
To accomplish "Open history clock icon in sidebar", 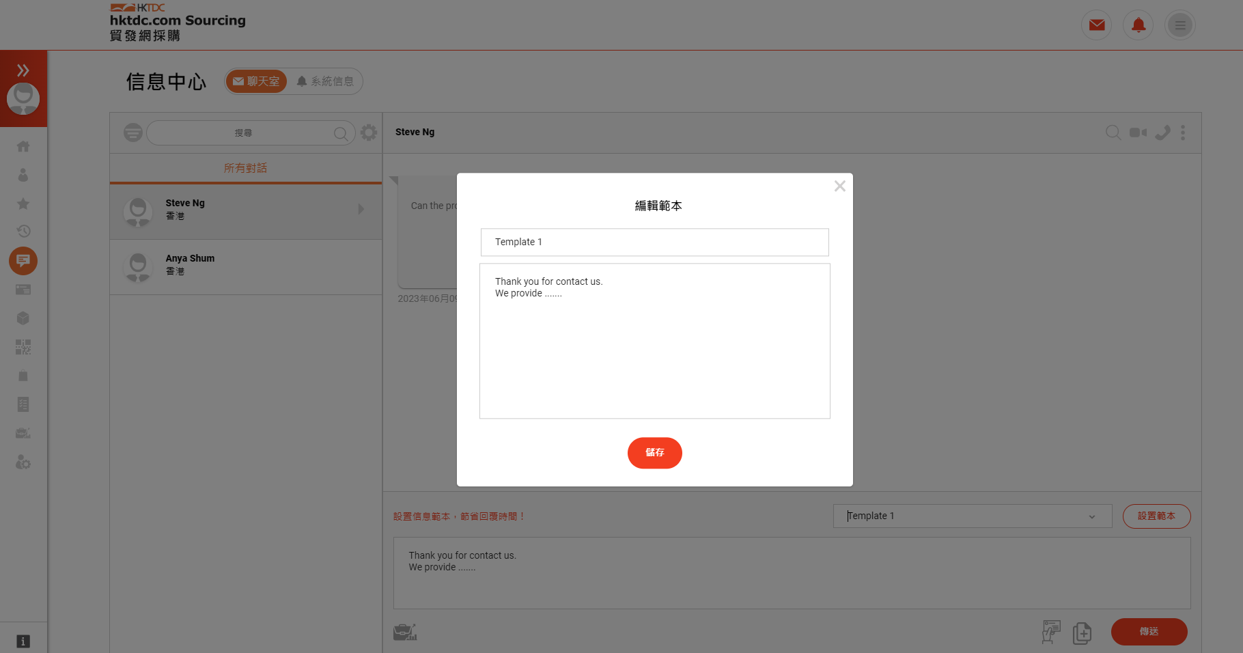I will 23,231.
